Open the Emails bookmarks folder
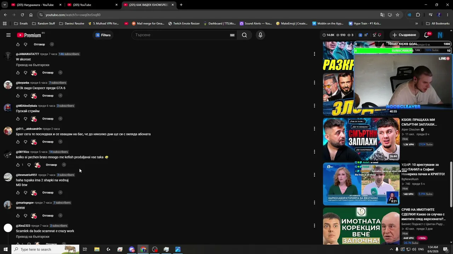The width and height of the screenshot is (453, 254). pos(21,24)
